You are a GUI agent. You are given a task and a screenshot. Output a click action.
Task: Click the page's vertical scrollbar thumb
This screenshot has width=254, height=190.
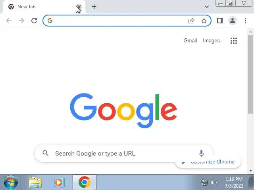[x=250, y=74]
